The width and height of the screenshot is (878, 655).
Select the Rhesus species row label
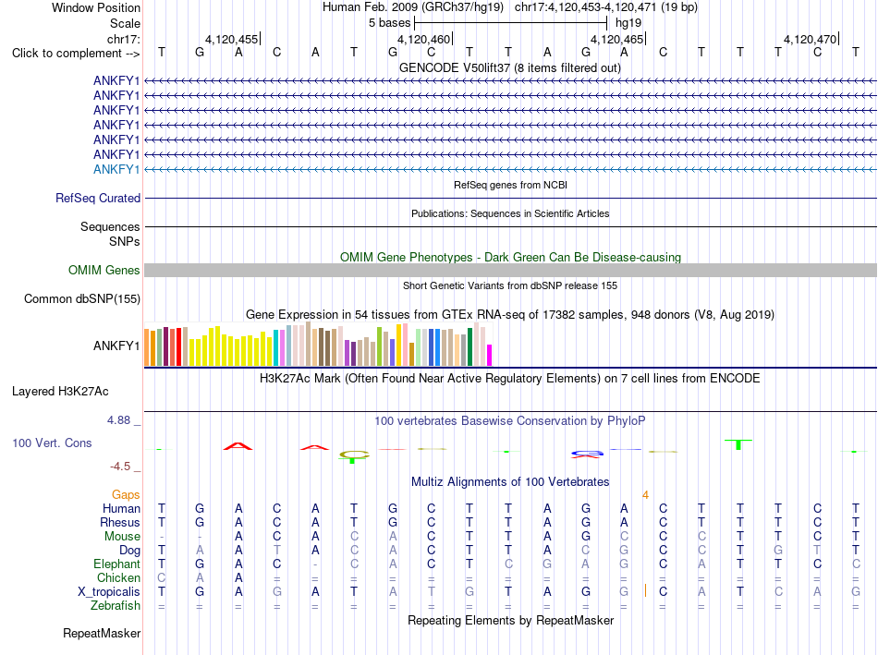[x=120, y=522]
